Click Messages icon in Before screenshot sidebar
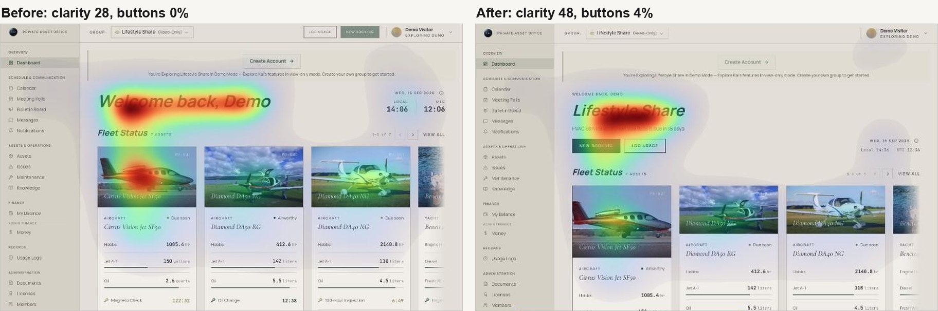 click(x=11, y=120)
